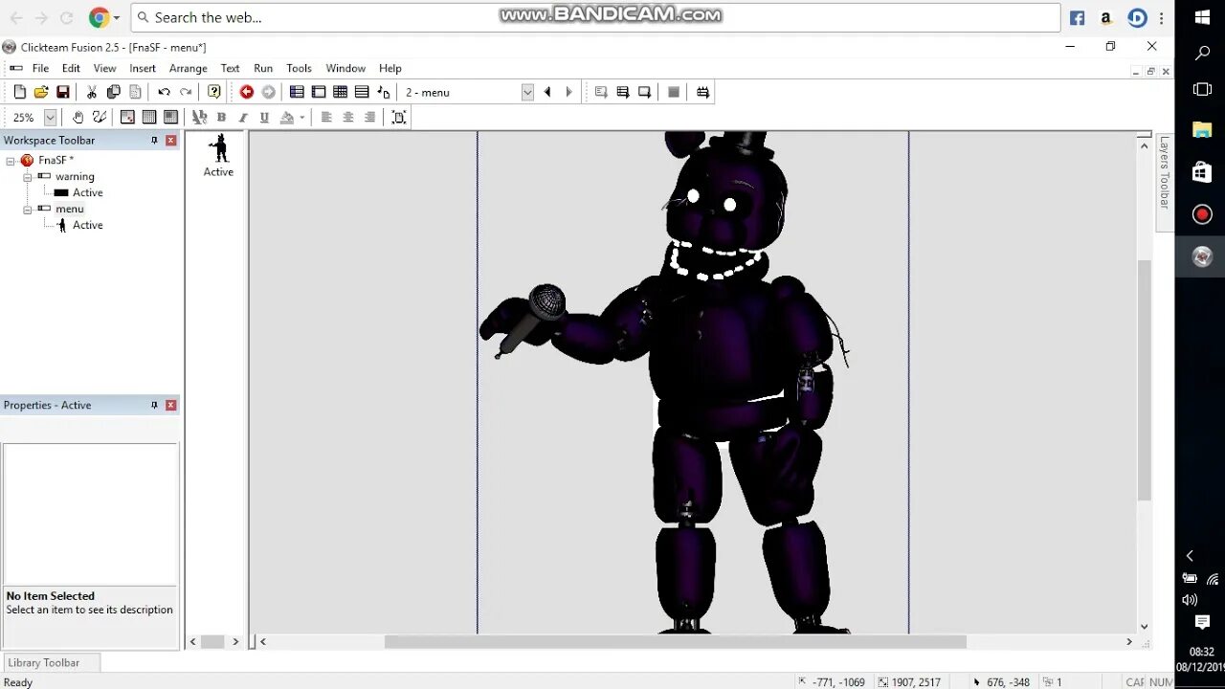This screenshot has width=1225, height=689.
Task: Click the Run Application icon
Action: point(623,92)
